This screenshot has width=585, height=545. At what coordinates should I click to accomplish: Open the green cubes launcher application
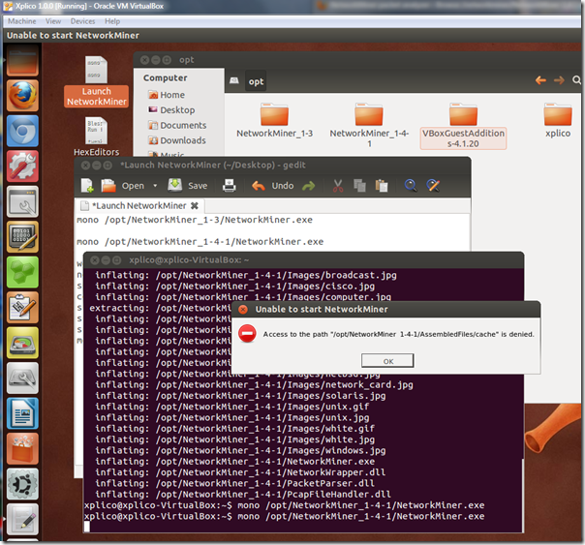(x=22, y=272)
